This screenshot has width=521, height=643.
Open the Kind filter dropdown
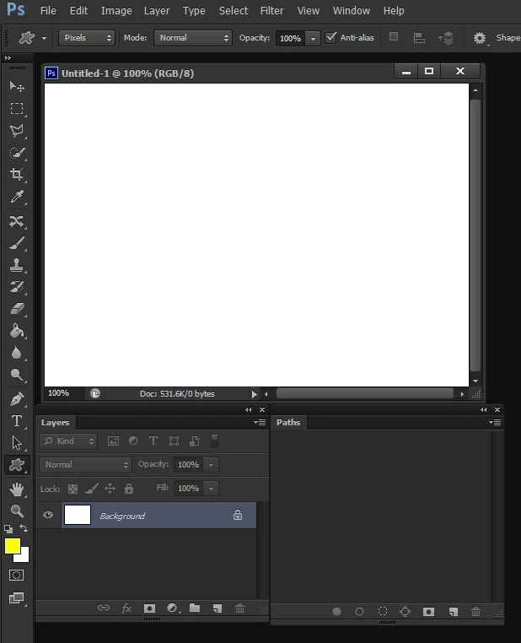point(68,441)
